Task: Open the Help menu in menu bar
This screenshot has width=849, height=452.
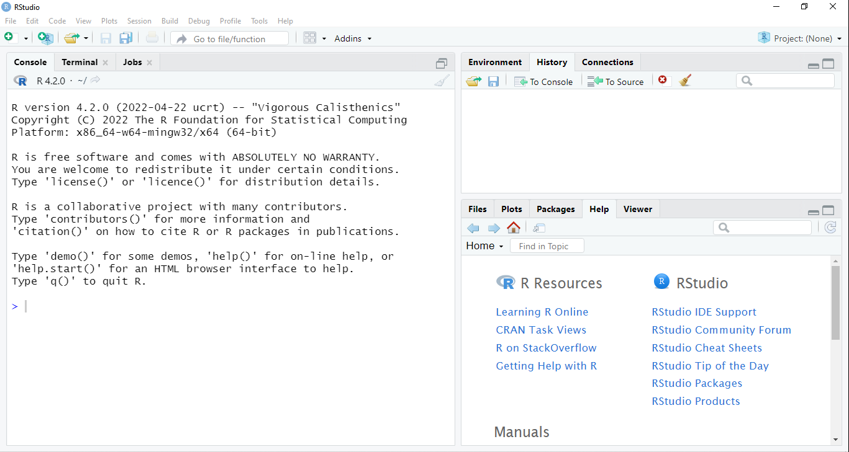Action: tap(285, 21)
